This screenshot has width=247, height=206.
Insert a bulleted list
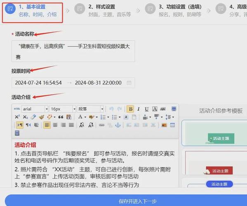(115, 117)
